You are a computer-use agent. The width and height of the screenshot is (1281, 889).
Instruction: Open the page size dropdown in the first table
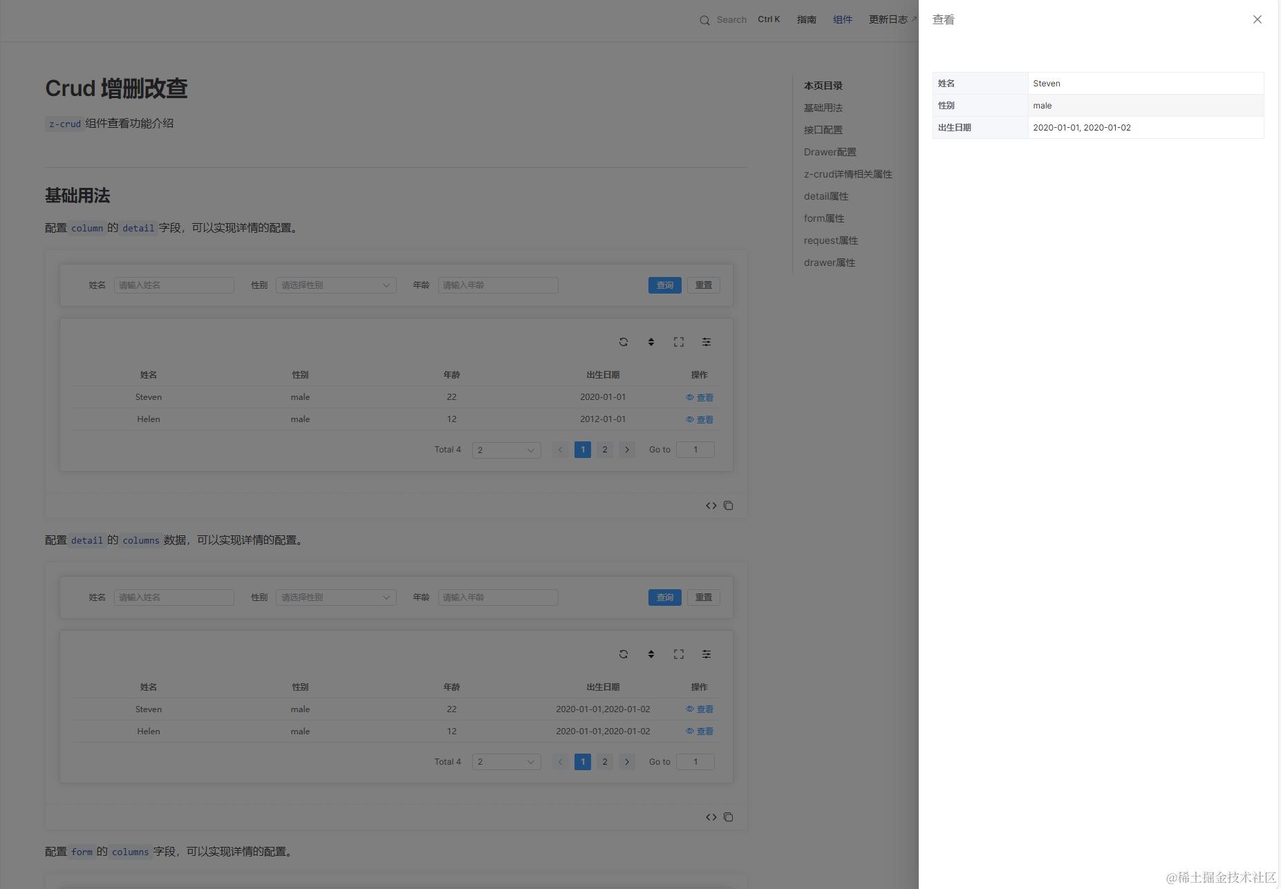click(506, 450)
